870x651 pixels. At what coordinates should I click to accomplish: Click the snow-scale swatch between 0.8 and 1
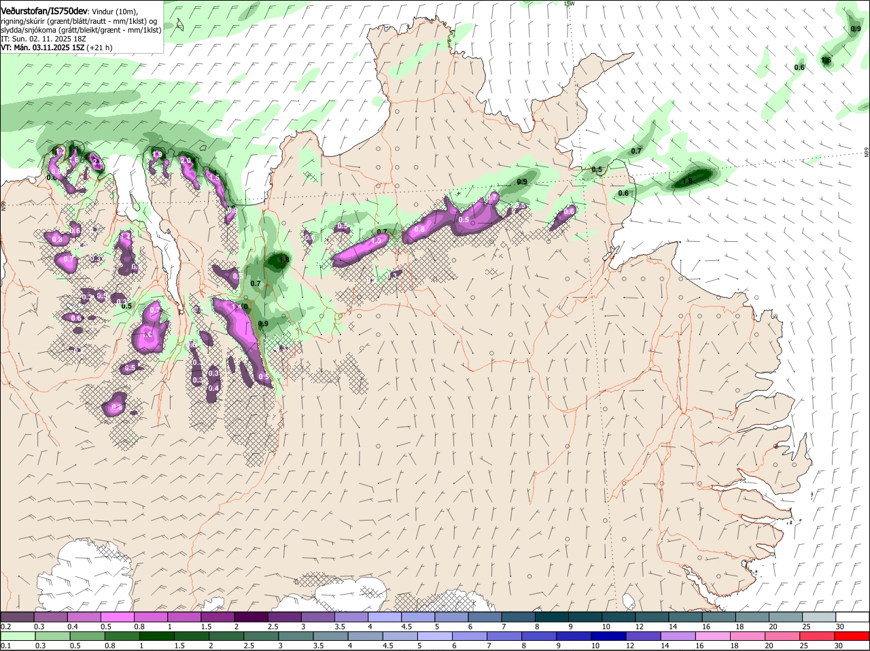(x=151, y=617)
